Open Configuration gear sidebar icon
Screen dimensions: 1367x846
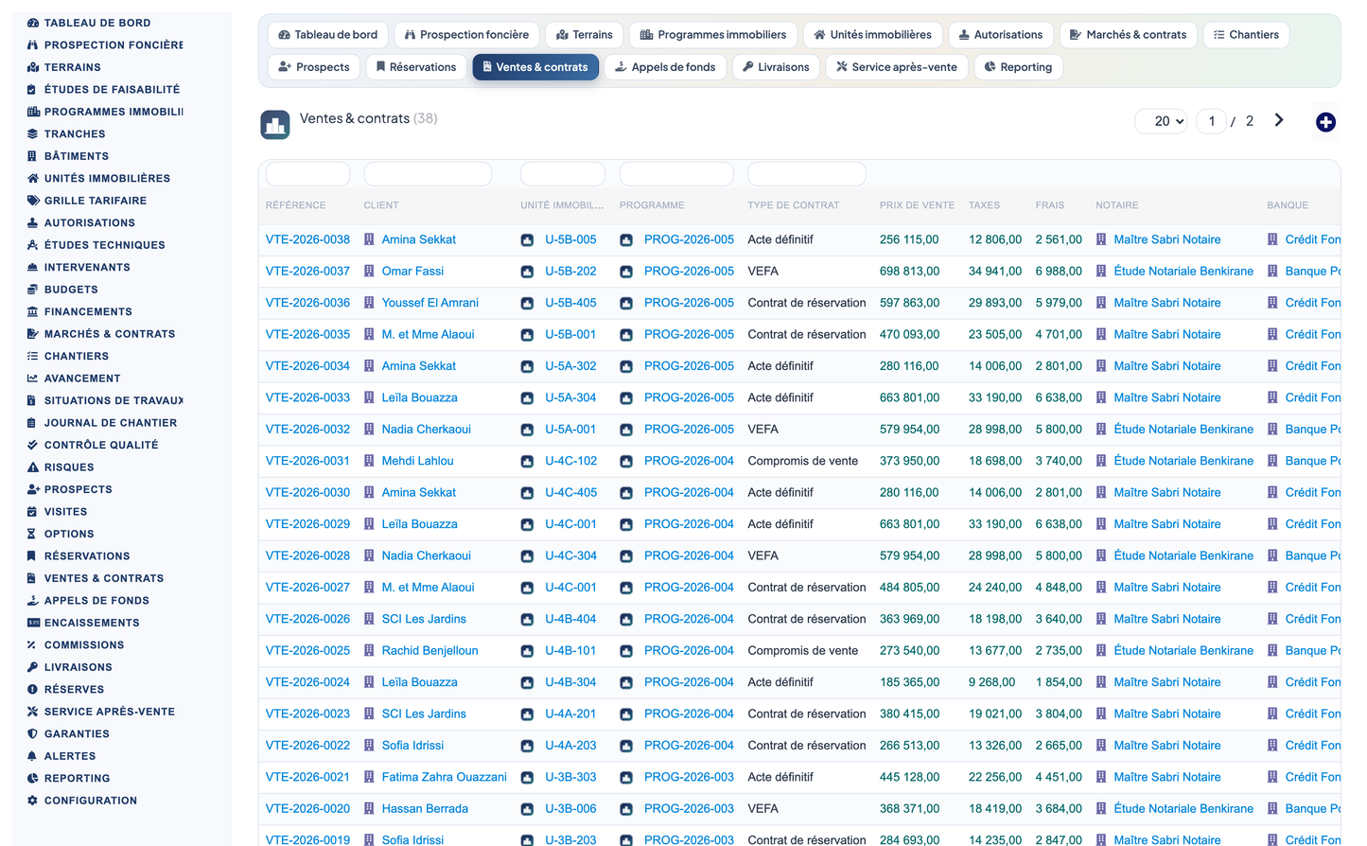[x=33, y=801]
